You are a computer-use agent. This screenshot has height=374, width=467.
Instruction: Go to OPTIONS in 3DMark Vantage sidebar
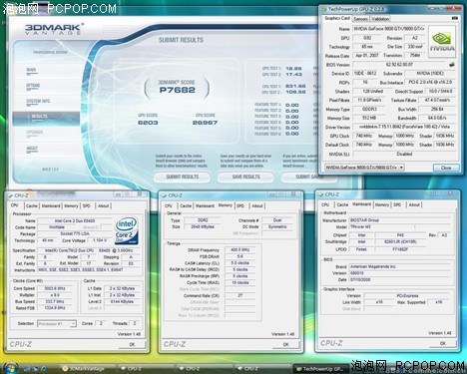pos(33,86)
